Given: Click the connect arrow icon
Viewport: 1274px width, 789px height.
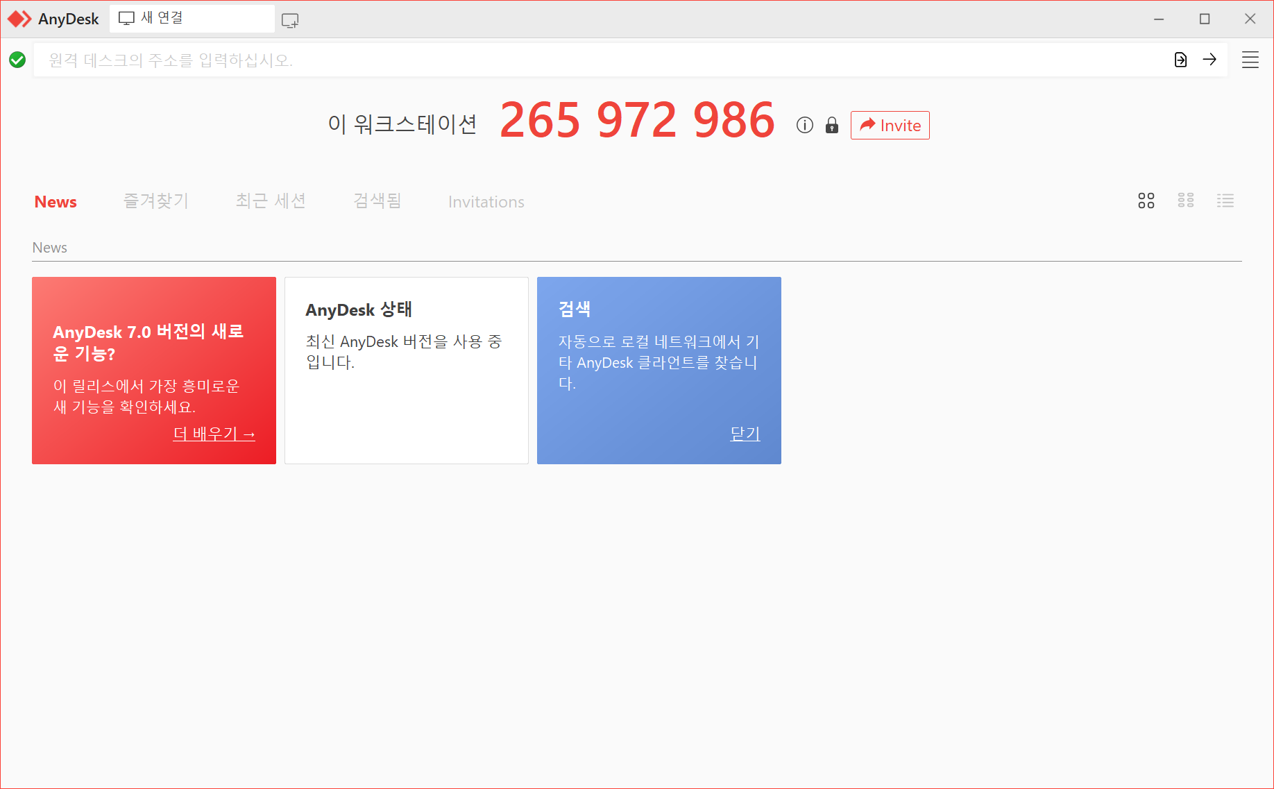Looking at the screenshot, I should 1209,60.
